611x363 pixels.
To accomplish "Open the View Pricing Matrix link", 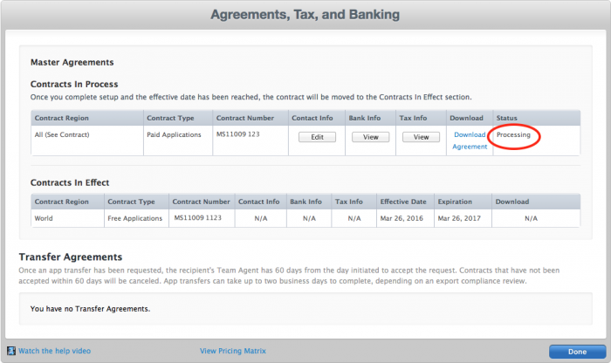I will coord(234,351).
